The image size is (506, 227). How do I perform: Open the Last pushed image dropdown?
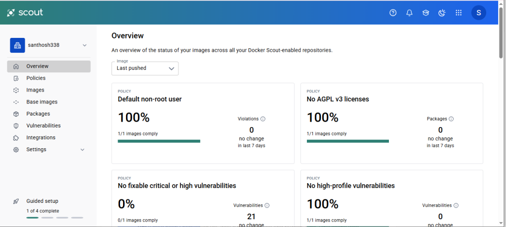145,68
